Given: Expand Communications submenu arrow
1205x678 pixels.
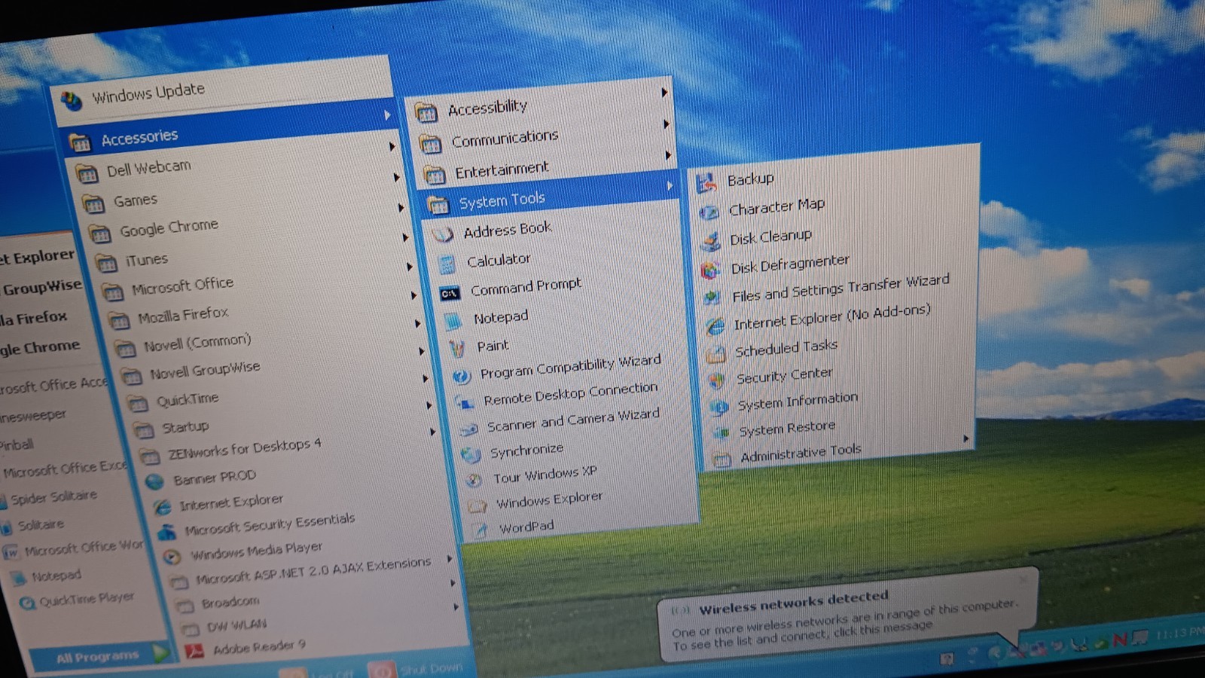Looking at the screenshot, I should pos(667,124).
